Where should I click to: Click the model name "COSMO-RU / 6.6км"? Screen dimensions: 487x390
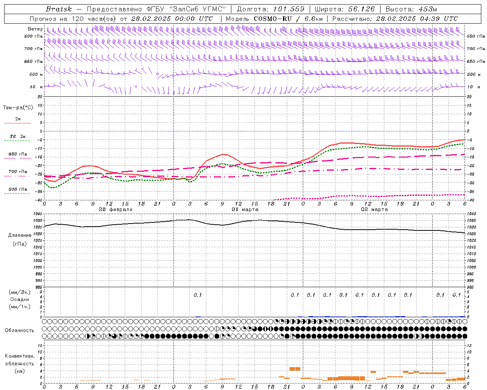pyautogui.click(x=288, y=19)
